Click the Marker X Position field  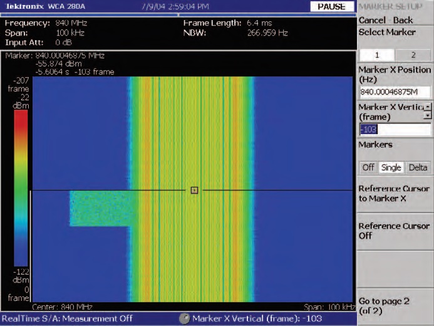point(395,92)
